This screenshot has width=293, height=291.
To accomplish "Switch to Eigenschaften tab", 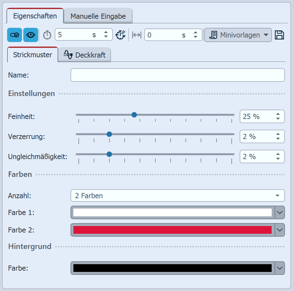I will tap(35, 16).
